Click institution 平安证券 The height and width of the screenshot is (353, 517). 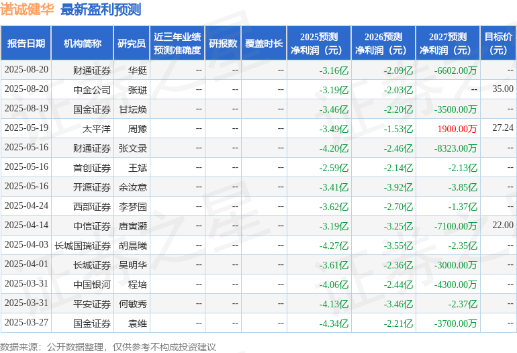tap(92, 304)
